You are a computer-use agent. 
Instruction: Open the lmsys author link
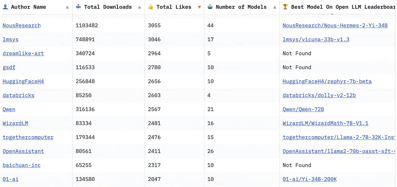11,39
